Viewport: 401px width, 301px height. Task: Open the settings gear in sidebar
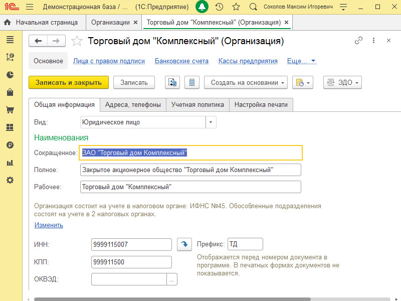click(x=10, y=180)
